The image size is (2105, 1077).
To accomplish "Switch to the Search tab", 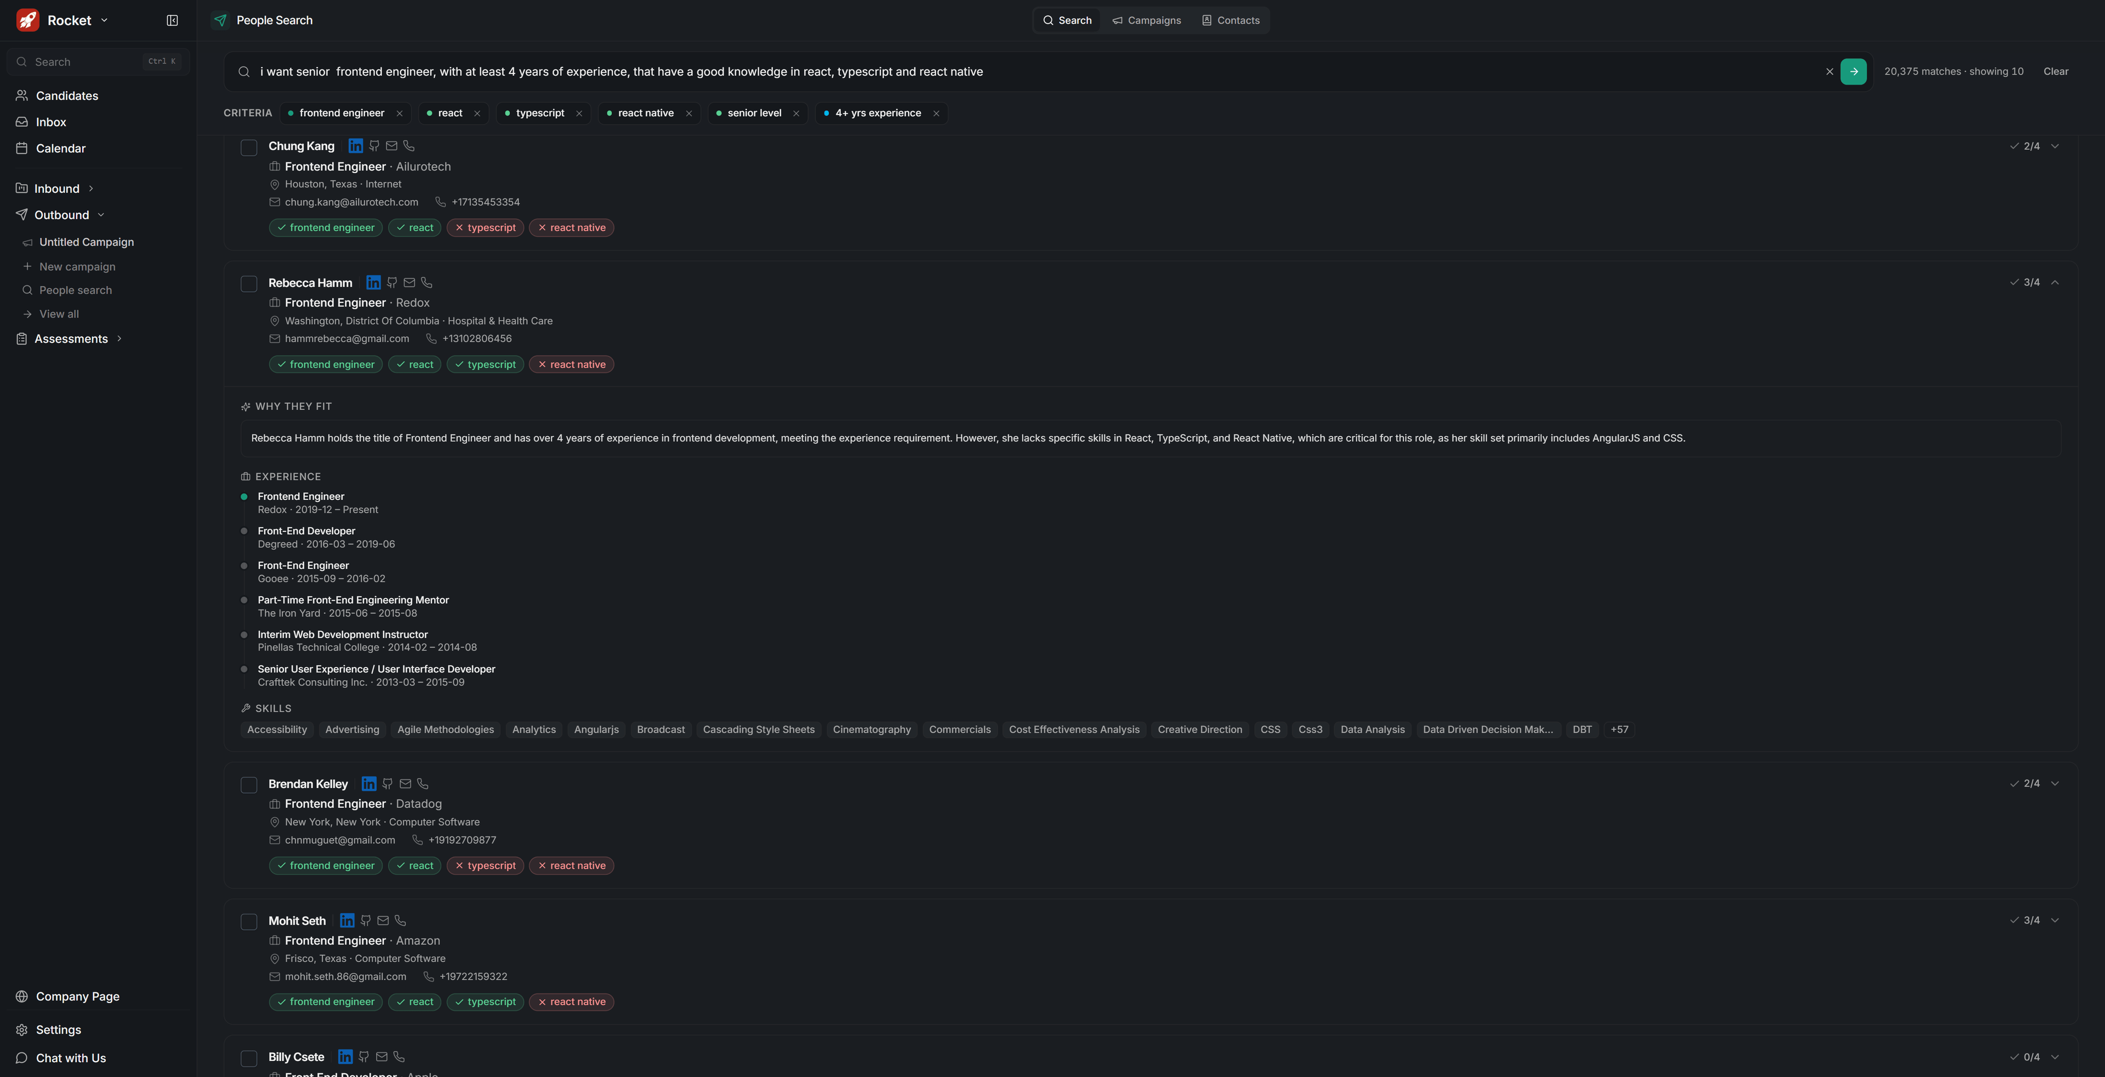I will click(x=1067, y=20).
